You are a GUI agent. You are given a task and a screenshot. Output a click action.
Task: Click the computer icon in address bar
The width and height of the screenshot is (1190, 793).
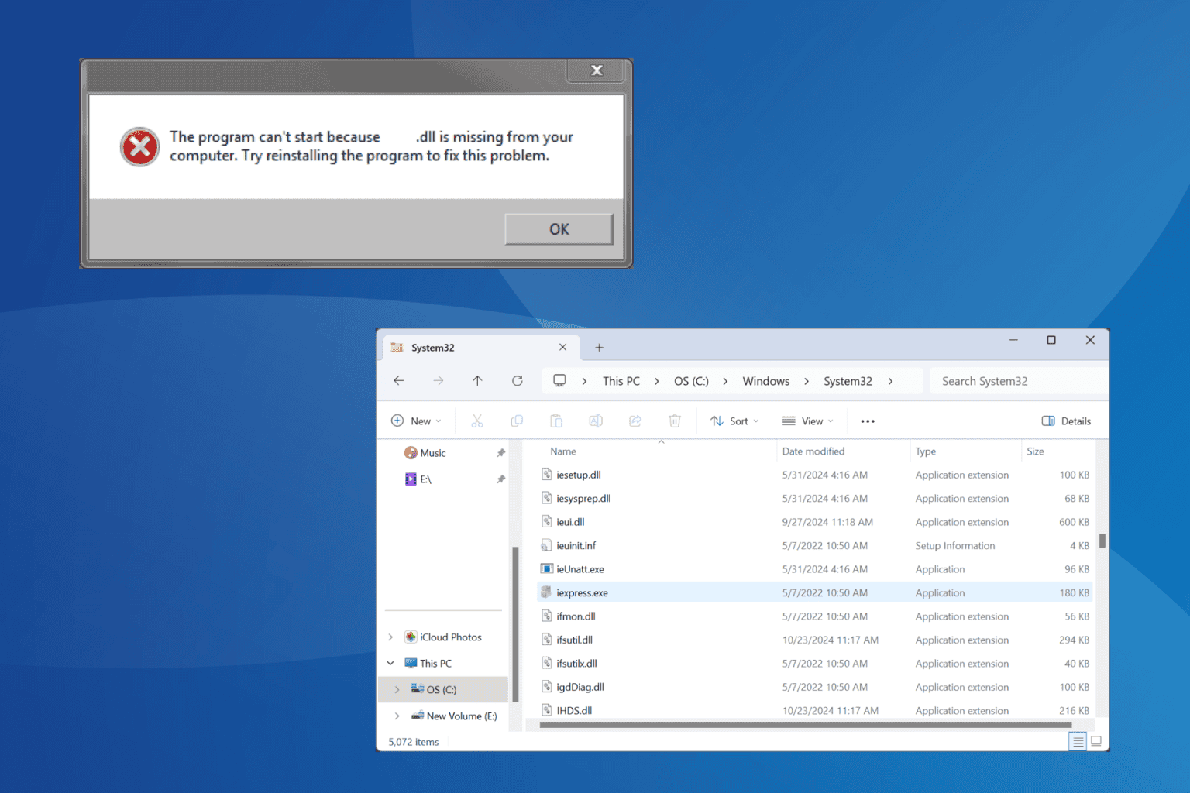click(559, 380)
